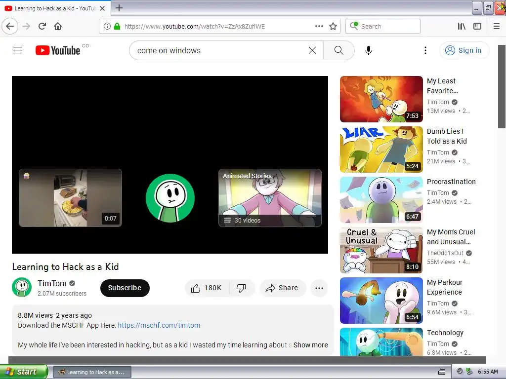Image resolution: width=506 pixels, height=379 pixels.
Task: Bookmark this page with the star icon
Action: pyautogui.click(x=333, y=26)
